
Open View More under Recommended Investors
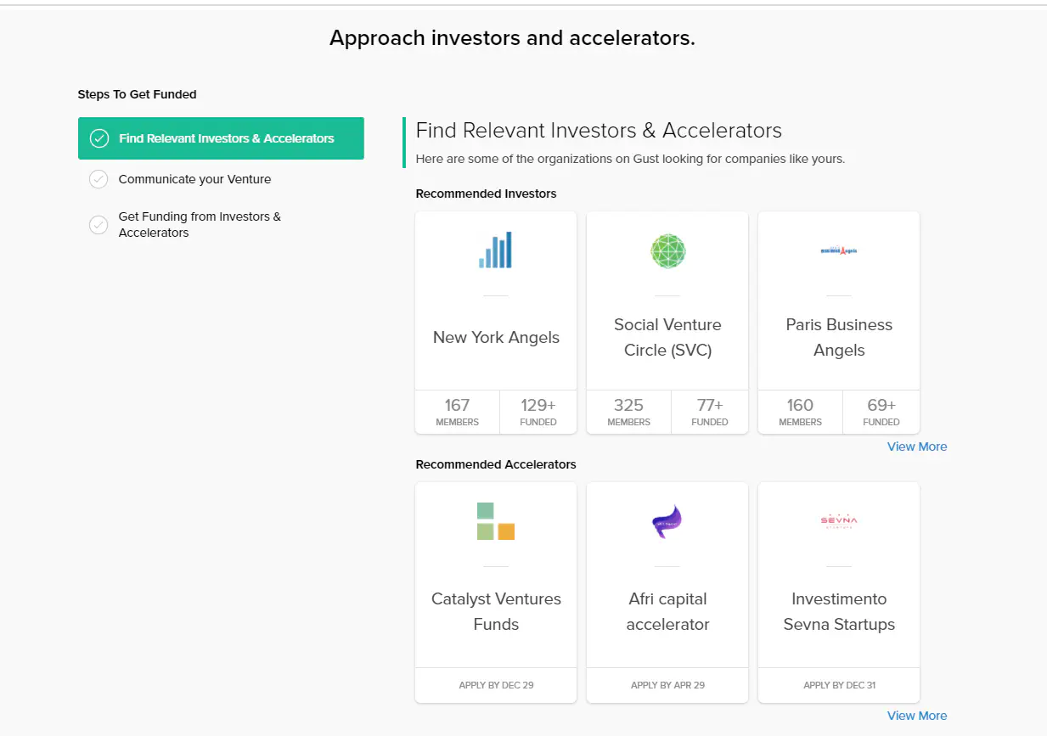(x=917, y=446)
